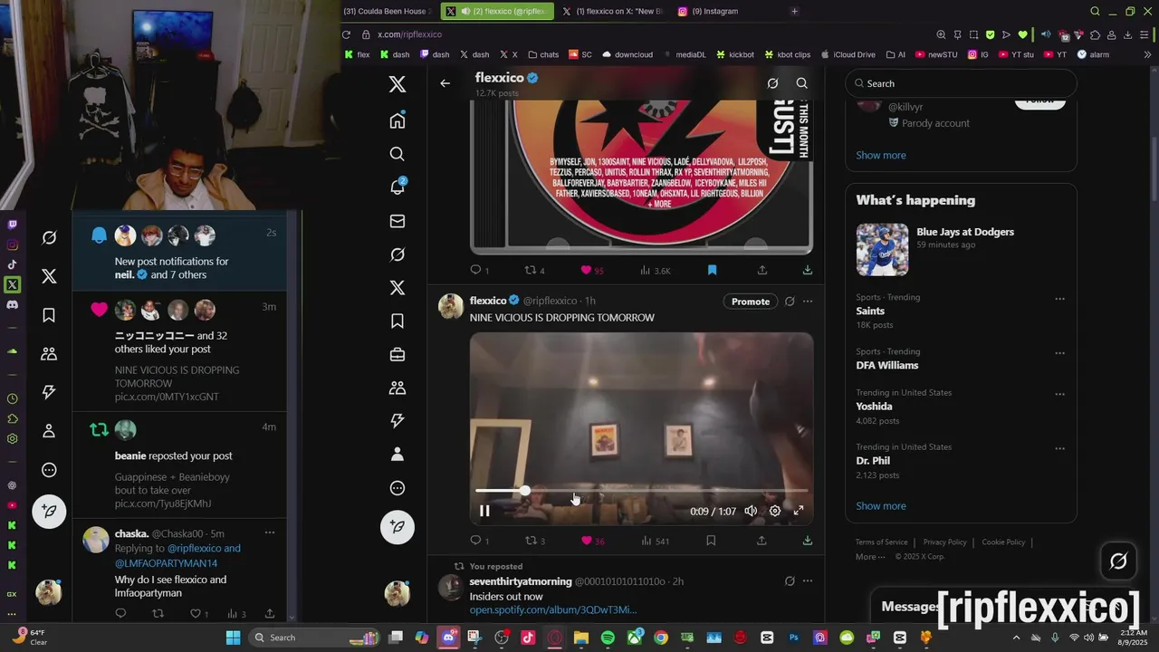The width and height of the screenshot is (1159, 652).
Task: Open the Privacy Policy link
Action: (944, 542)
